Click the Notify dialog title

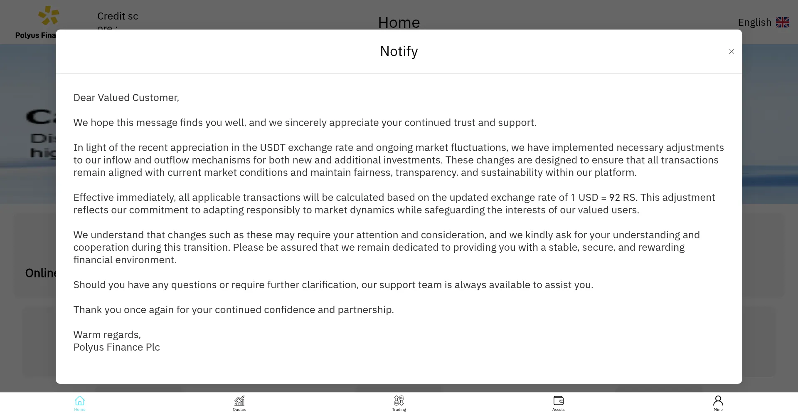point(399,52)
